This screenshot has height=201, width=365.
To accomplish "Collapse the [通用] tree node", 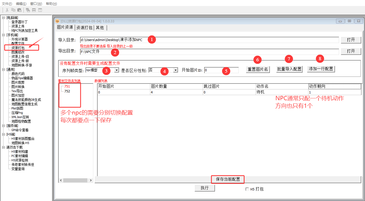I will coord(4,69).
